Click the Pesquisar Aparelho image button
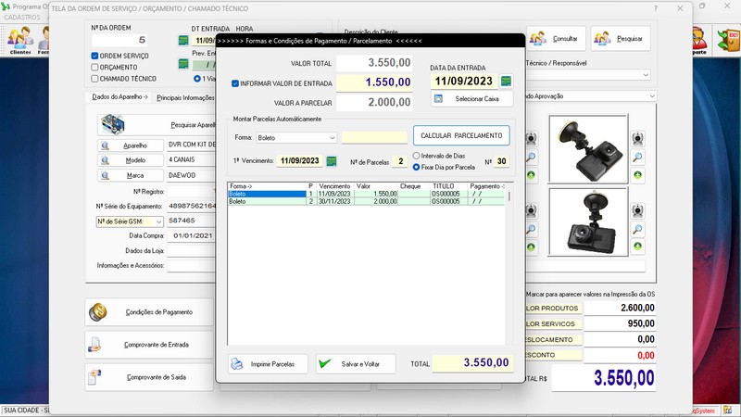The height and width of the screenshot is (417, 741). pos(156,123)
